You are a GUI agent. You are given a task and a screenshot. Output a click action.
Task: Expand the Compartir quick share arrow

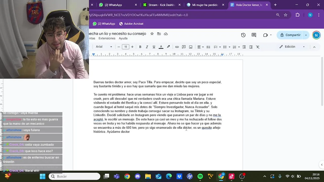point(306,35)
